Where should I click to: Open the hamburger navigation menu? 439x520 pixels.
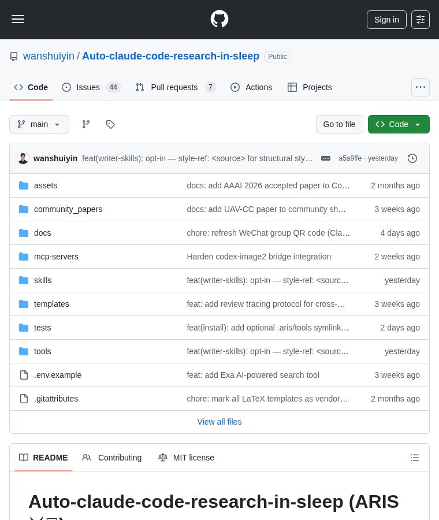click(18, 19)
